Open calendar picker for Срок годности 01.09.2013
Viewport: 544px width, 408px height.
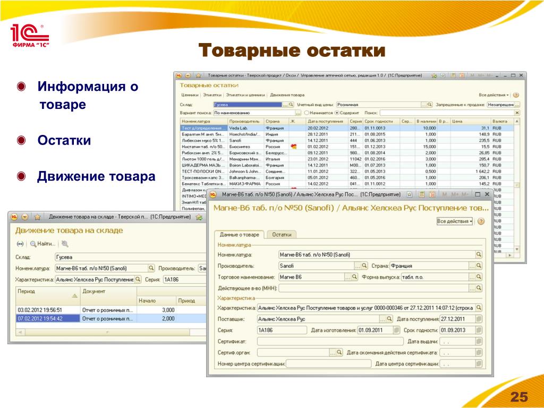coord(479,330)
